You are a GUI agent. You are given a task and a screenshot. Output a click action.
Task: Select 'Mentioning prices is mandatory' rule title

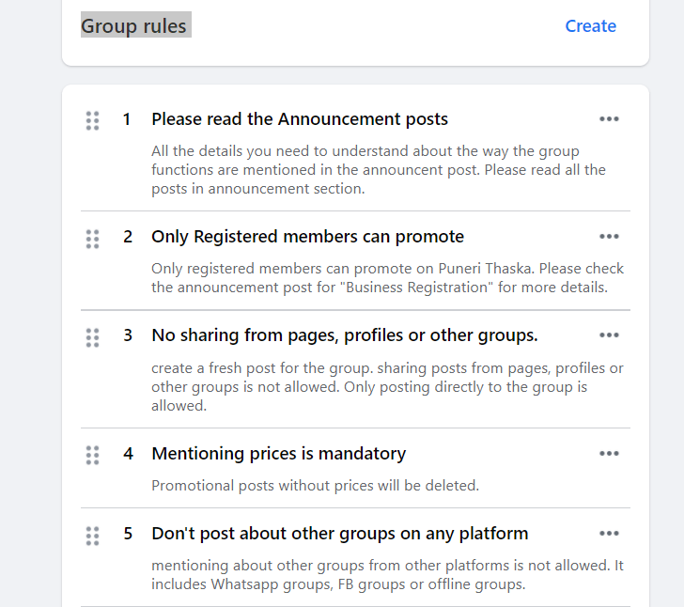pos(278,454)
